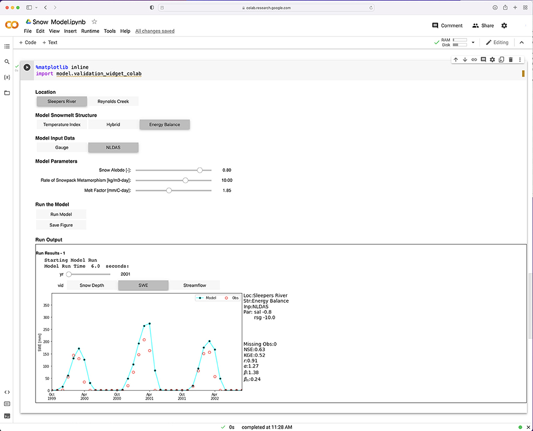The height and width of the screenshot is (431, 533).
Task: Show SWE plot variable
Action: 143,286
